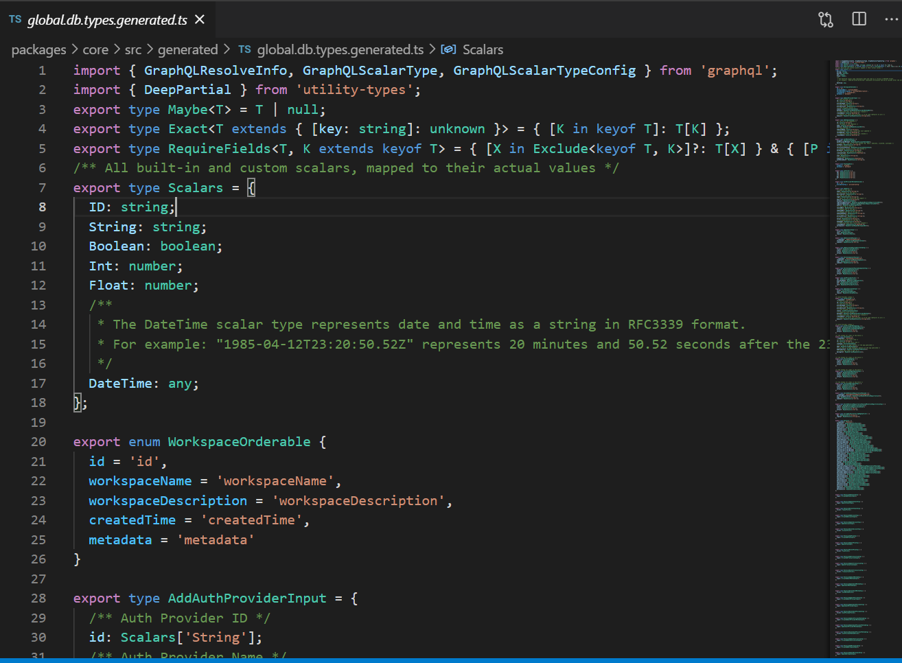
Task: Close the global.db.types.generated.ts tab
Action: (200, 19)
